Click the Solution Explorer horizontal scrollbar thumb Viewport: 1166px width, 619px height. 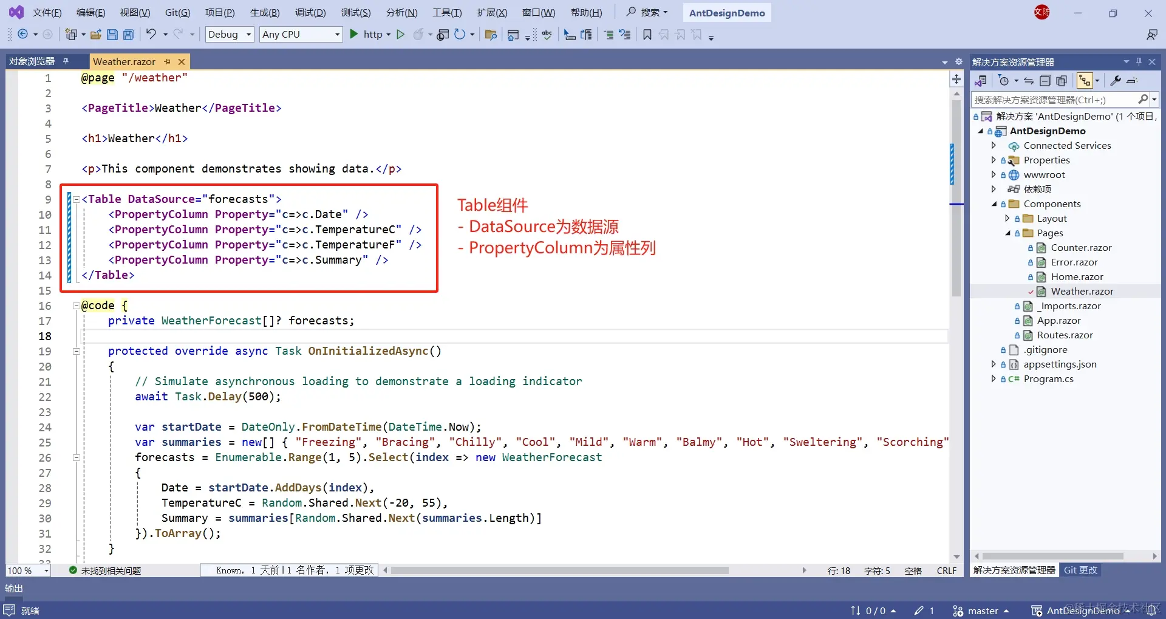1053,556
